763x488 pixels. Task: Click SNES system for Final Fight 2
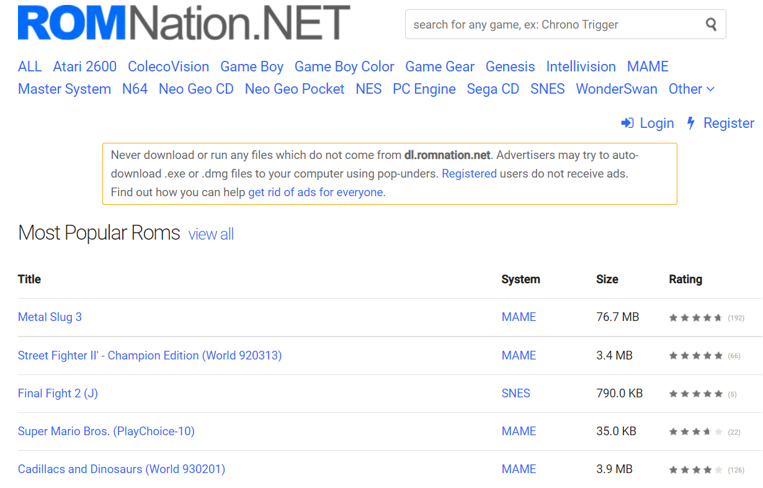click(x=516, y=394)
